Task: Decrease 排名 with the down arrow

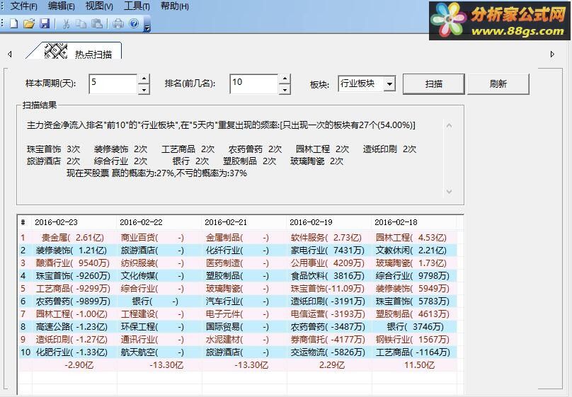Action: coord(285,89)
